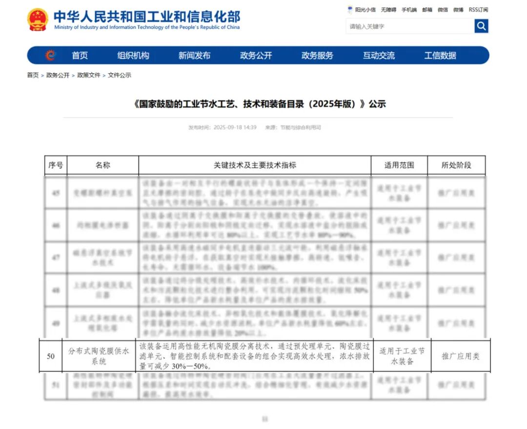Click the national emblem logo
The width and height of the screenshot is (527, 429).
(38, 19)
